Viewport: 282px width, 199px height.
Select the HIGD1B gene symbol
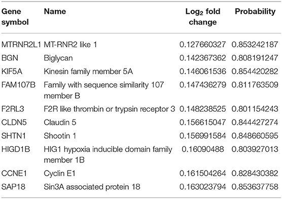pyautogui.click(x=16, y=149)
